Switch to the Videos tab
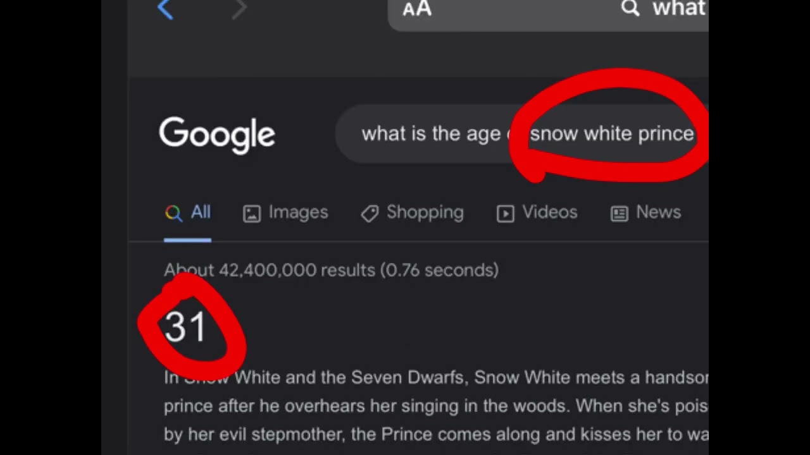 (549, 212)
